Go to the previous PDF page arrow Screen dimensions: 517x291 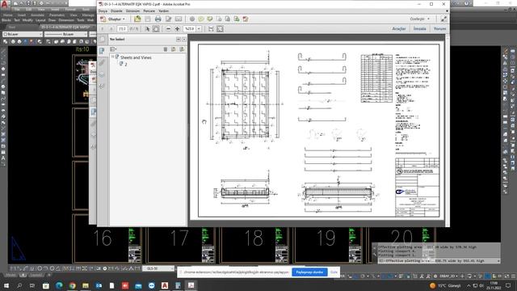tap(103, 29)
